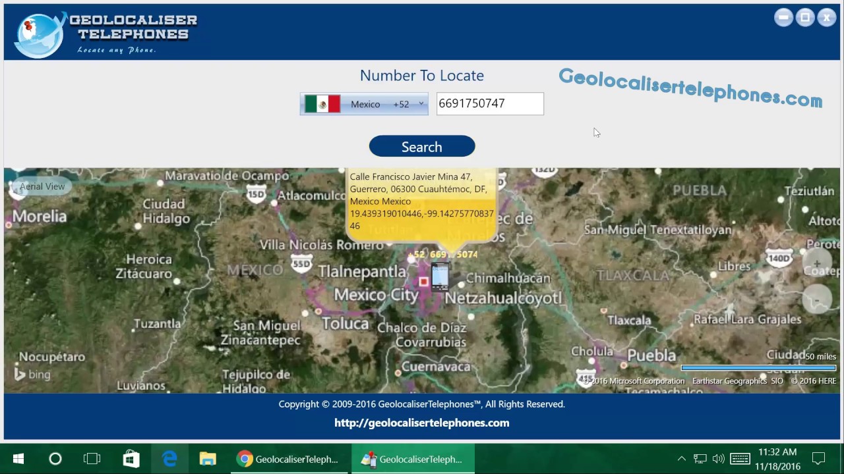Open Task View on the taskbar

coord(92,459)
